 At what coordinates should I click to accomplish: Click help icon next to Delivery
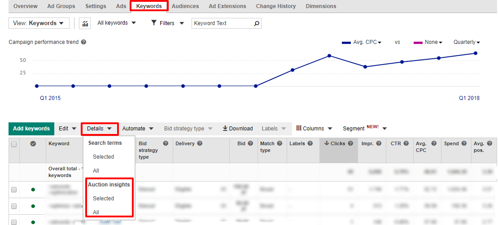pyautogui.click(x=200, y=143)
